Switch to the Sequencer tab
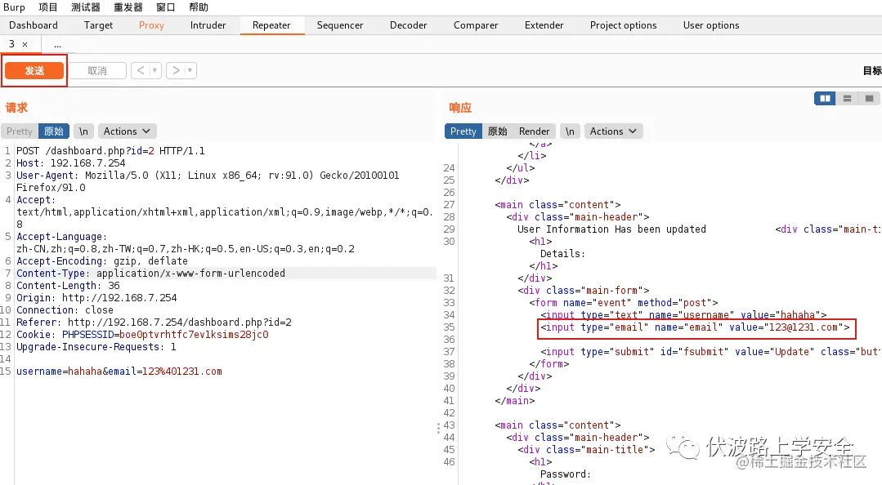The image size is (882, 485). [340, 25]
